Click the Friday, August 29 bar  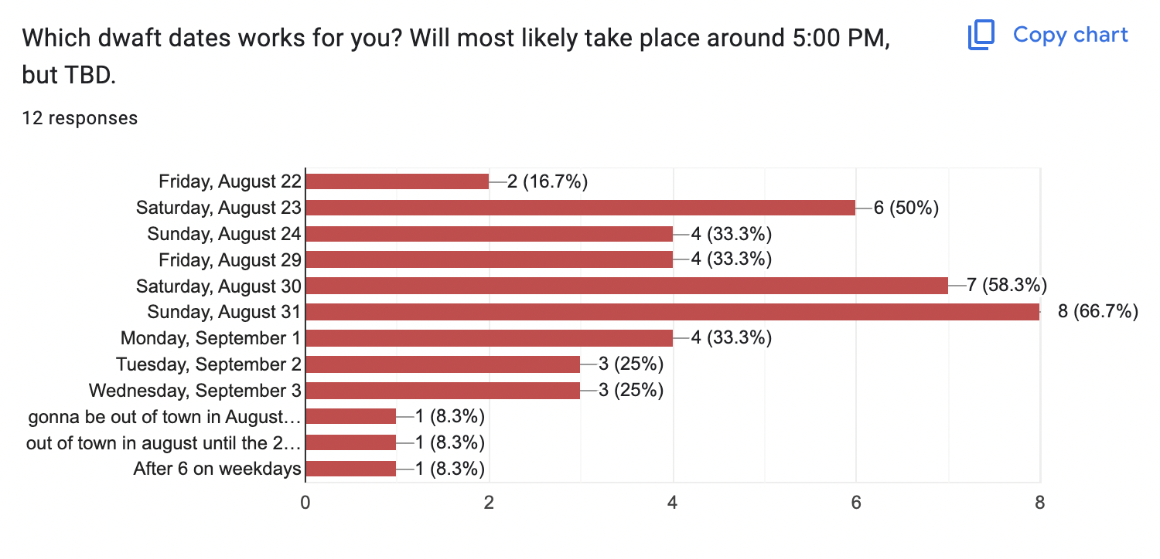pyautogui.click(x=490, y=259)
